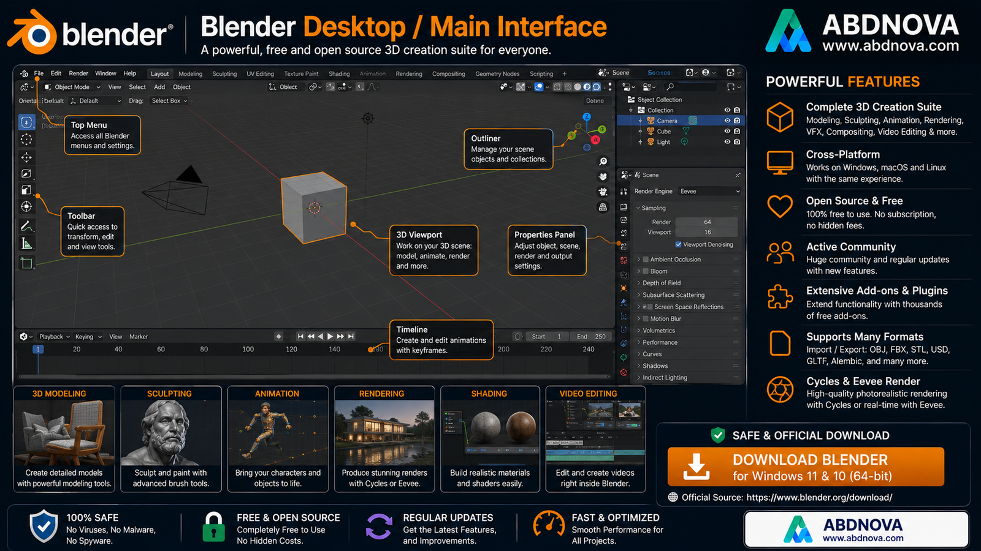The width and height of the screenshot is (981, 551).
Task: Select the Transform tool in toolbar
Action: click(x=26, y=206)
